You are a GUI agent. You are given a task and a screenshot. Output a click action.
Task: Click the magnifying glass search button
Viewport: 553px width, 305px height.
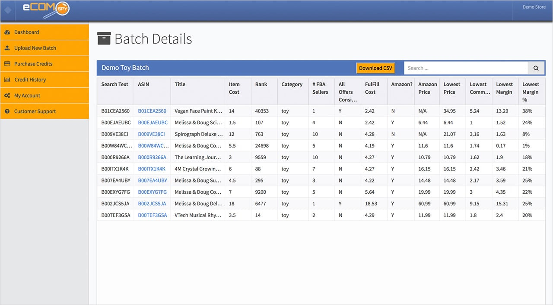(x=536, y=68)
